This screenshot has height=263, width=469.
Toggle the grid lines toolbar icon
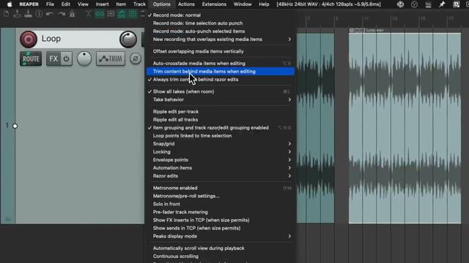(x=132, y=14)
